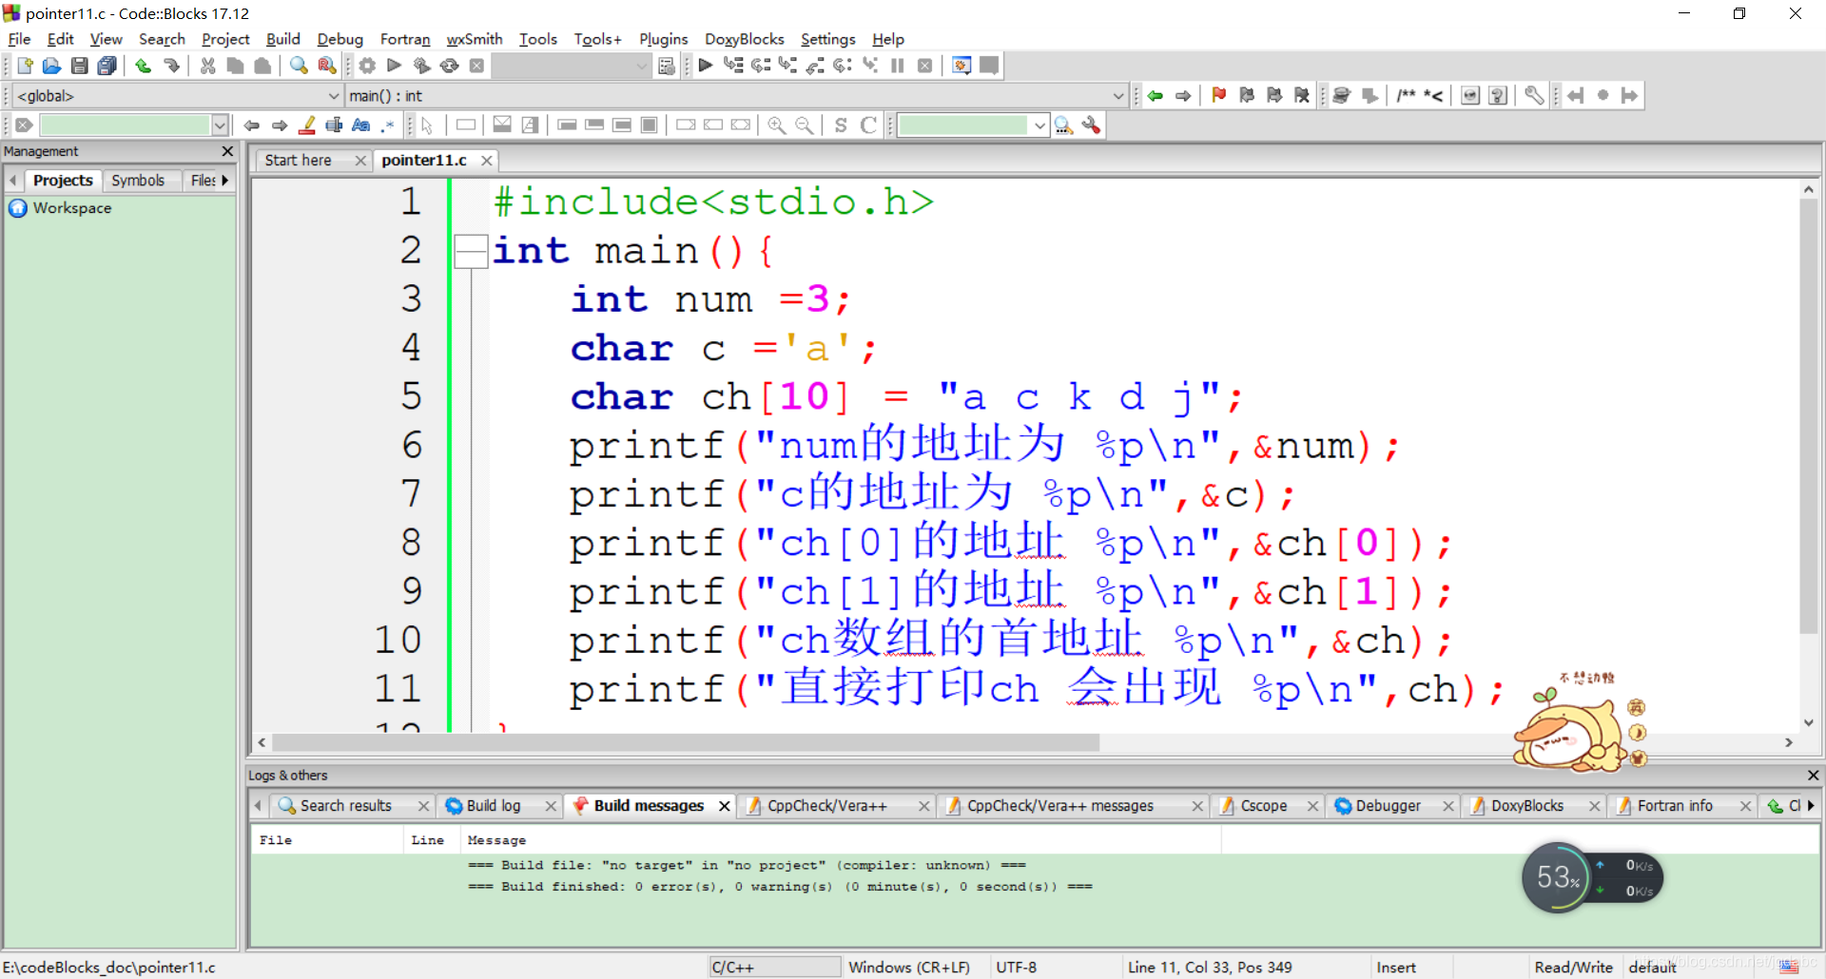Switch to the Symbols tab
The height and width of the screenshot is (979, 1826).
click(x=138, y=180)
